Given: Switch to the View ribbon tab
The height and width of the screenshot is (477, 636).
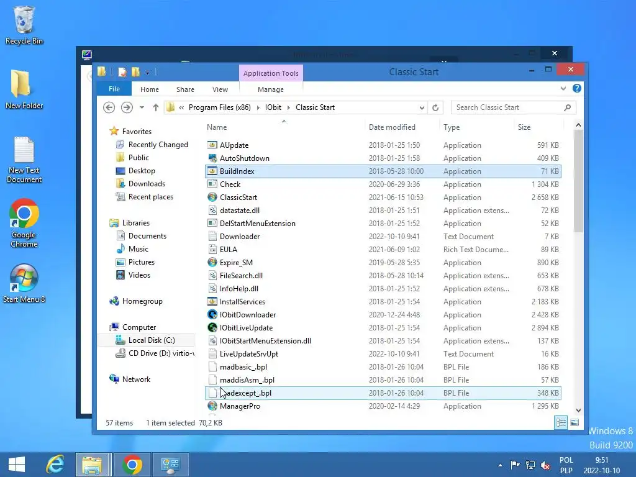Looking at the screenshot, I should pyautogui.click(x=220, y=89).
